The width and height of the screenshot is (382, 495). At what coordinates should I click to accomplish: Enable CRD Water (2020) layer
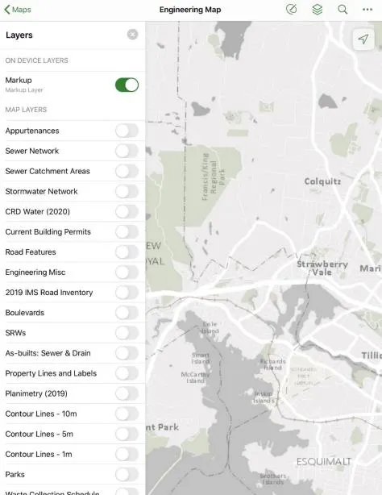click(x=127, y=211)
